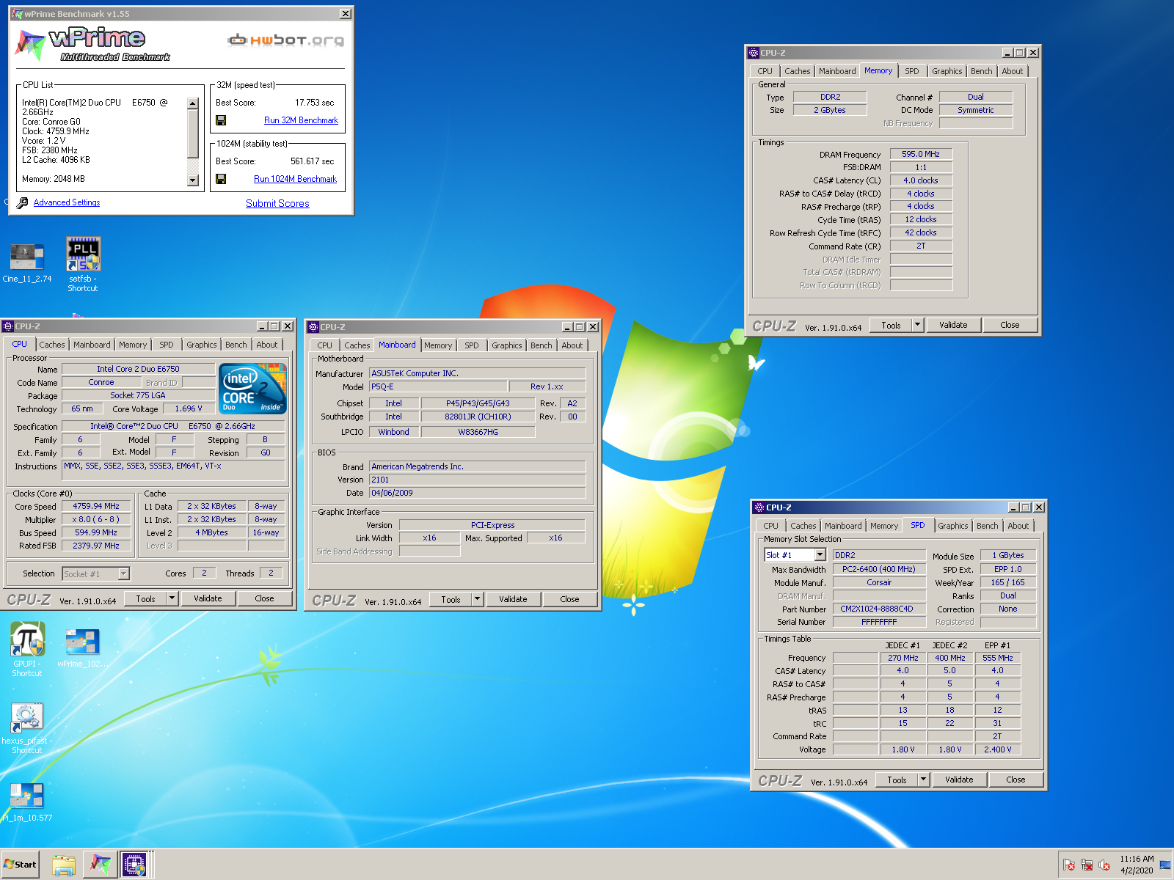Click the Submit Scores link

click(277, 203)
